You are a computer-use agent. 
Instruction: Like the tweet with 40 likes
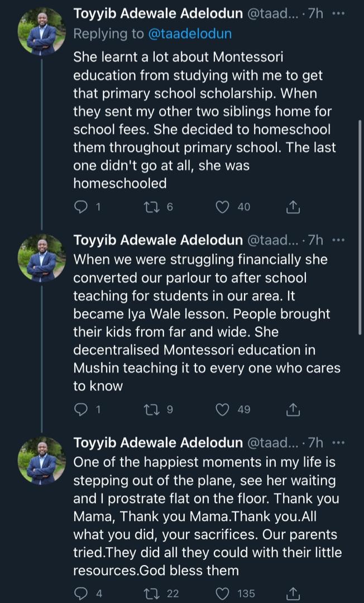[223, 207]
